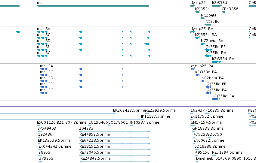
Task: Select protein l(2)35Bc-PA
Action: (x=208, y=93)
